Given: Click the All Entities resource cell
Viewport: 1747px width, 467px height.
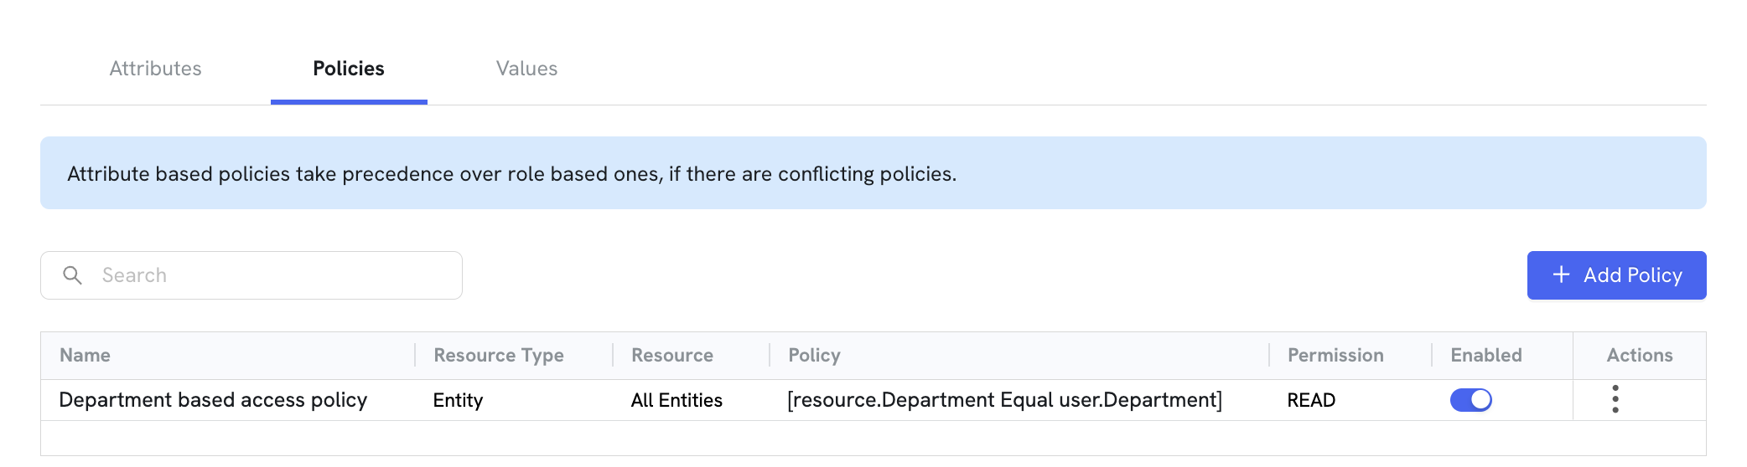Looking at the screenshot, I should click(677, 400).
